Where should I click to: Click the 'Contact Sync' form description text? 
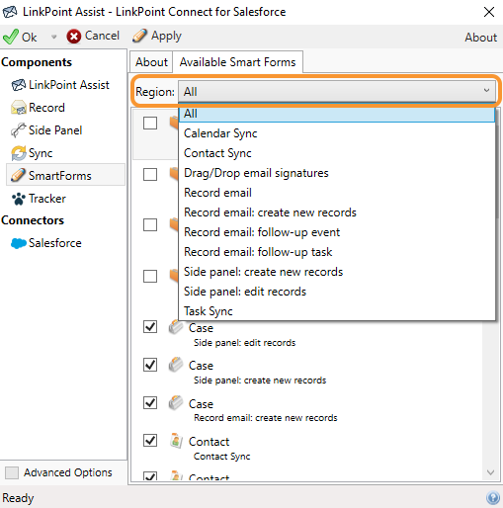tap(221, 457)
